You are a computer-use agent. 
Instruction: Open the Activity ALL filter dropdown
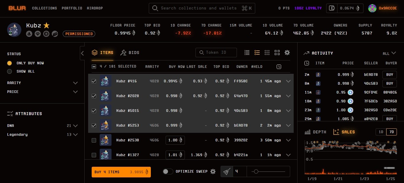pyautogui.click(x=389, y=53)
